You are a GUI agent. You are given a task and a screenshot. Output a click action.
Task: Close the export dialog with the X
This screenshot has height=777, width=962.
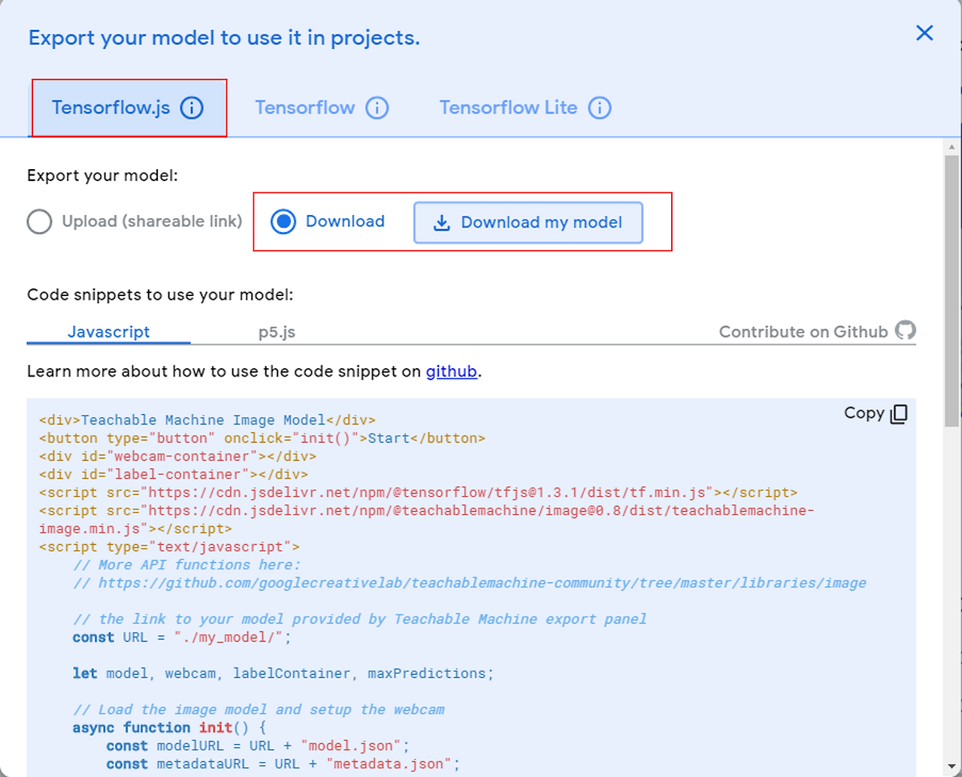[x=924, y=33]
